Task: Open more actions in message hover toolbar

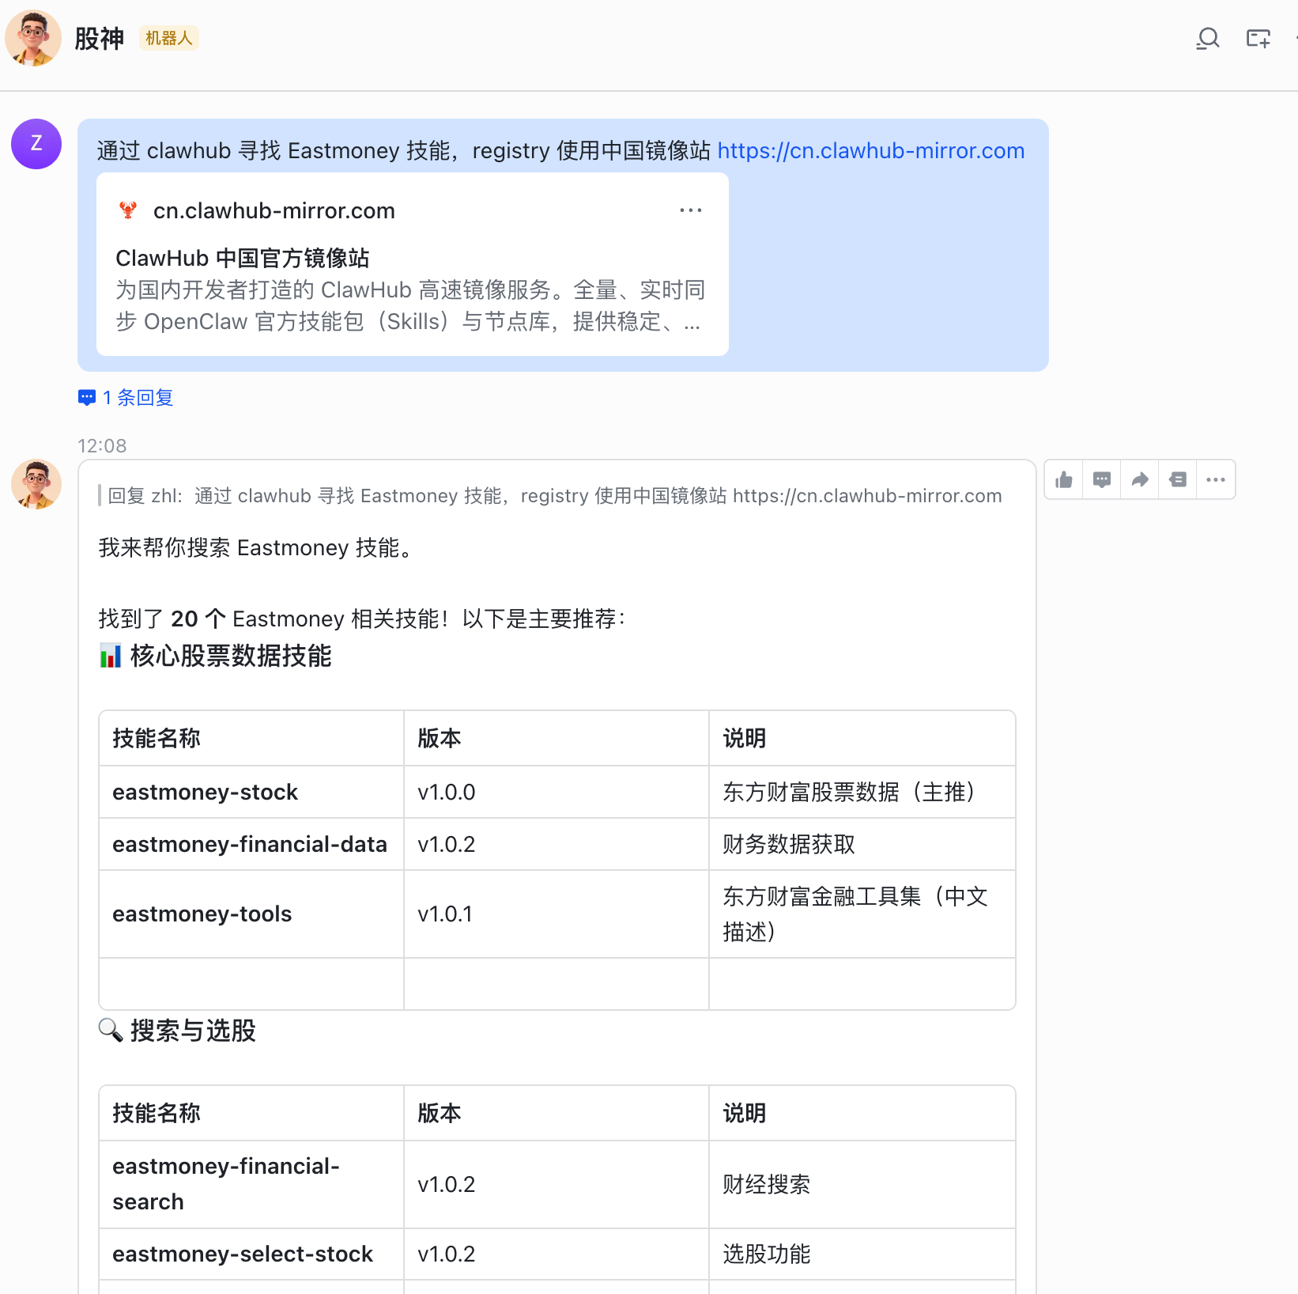Action: click(x=1216, y=479)
